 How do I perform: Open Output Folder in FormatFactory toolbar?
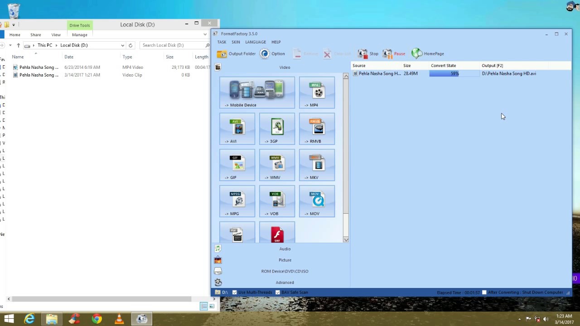236,54
